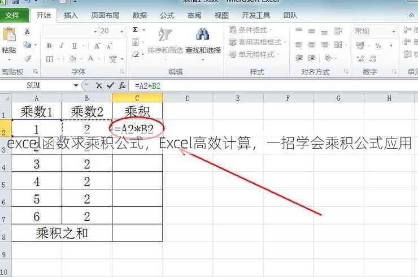418x277 pixels.
Task: Expand Clipboard (剪贴板) dialog launcher
Action: pos(35,72)
